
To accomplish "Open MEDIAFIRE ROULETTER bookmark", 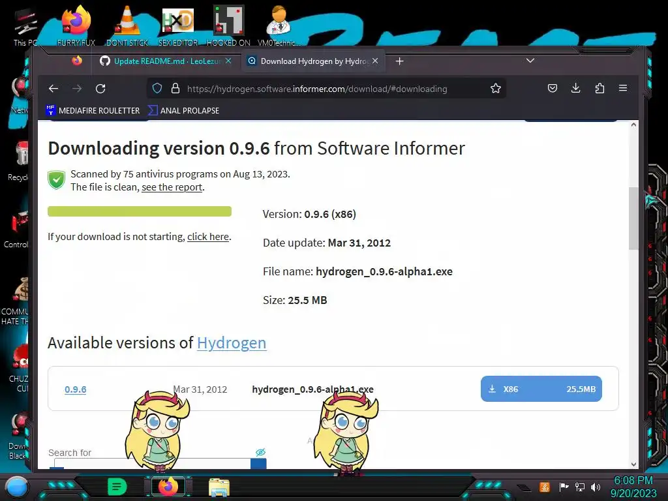I will click(x=93, y=110).
